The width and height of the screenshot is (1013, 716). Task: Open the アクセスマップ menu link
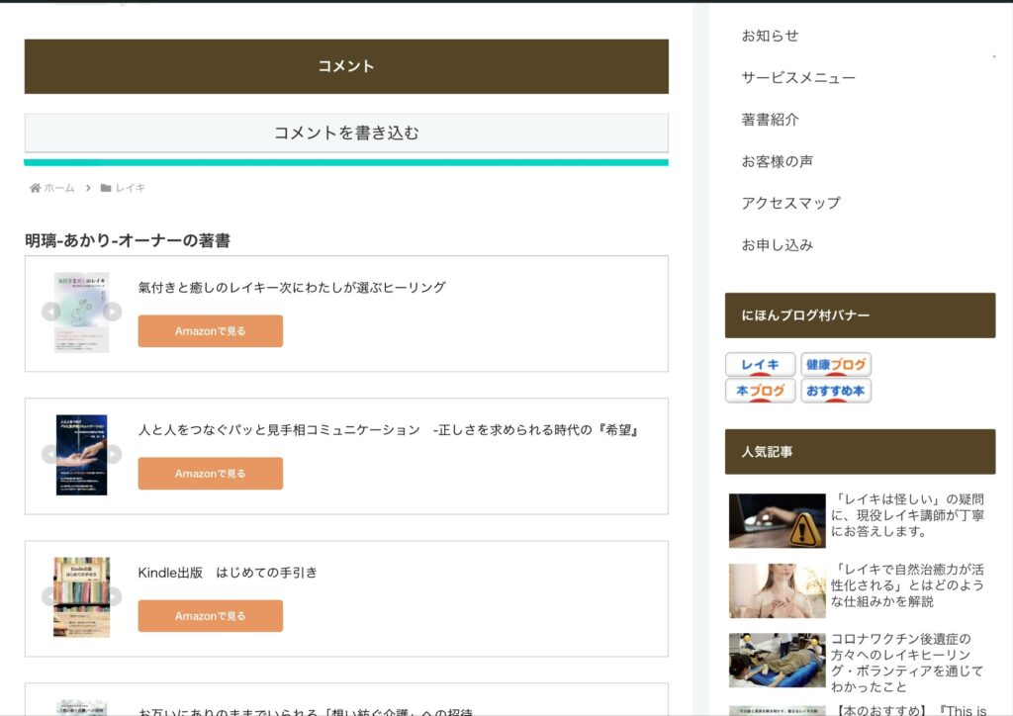[790, 203]
